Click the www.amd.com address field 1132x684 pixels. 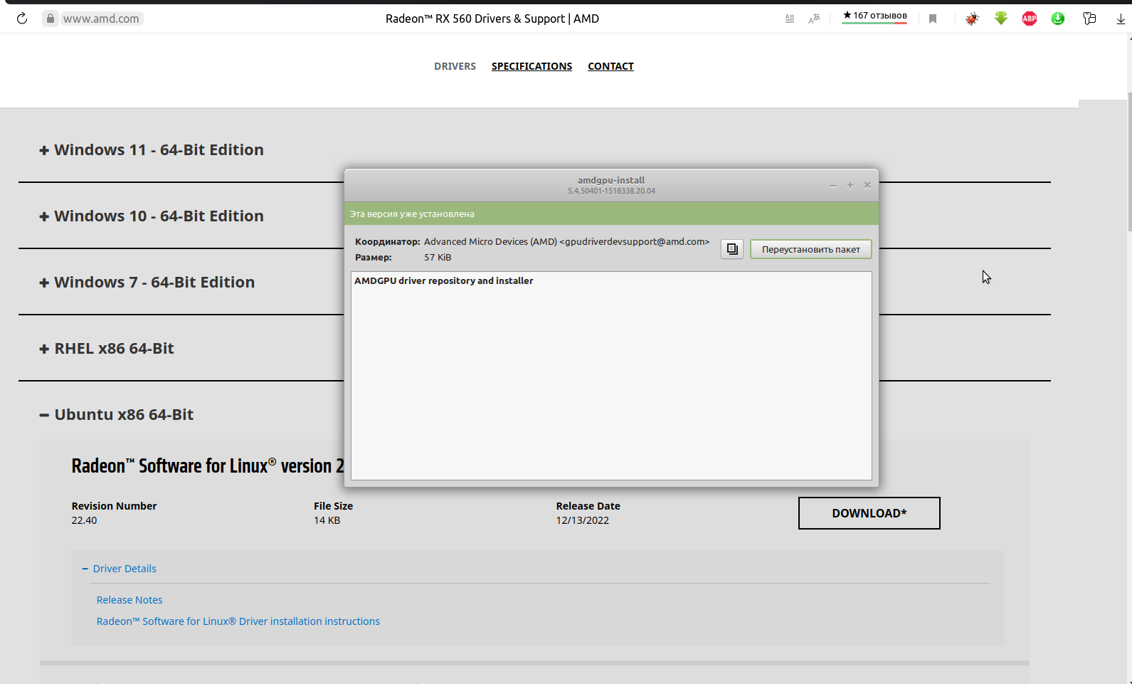(100, 19)
